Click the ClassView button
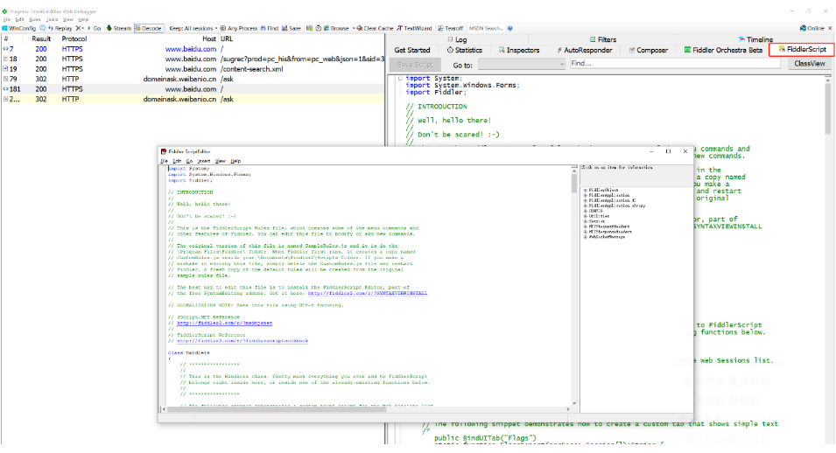 pyautogui.click(x=810, y=64)
